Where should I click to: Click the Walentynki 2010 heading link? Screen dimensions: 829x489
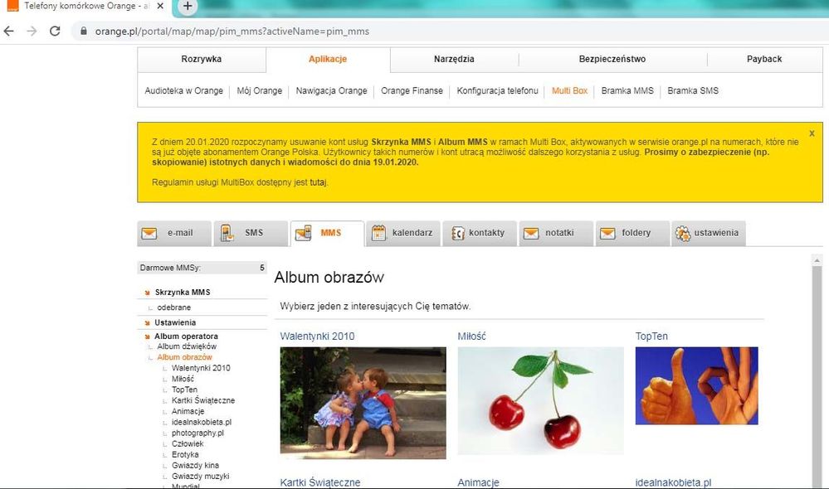[317, 336]
